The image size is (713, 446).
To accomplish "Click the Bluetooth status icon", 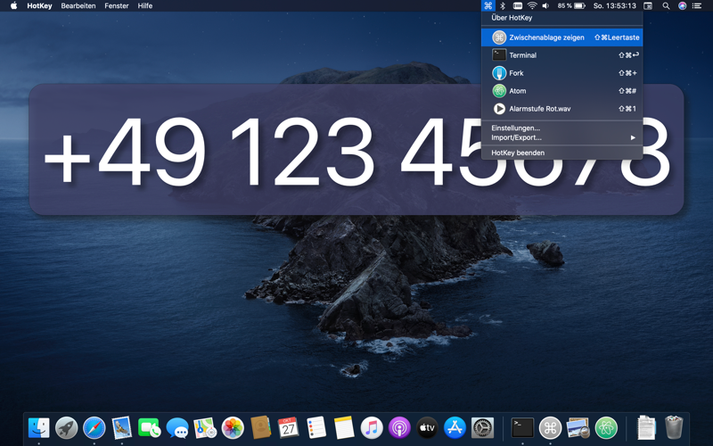I will (503, 6).
